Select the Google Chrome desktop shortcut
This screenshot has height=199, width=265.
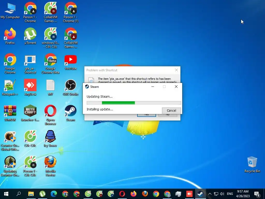(10, 64)
